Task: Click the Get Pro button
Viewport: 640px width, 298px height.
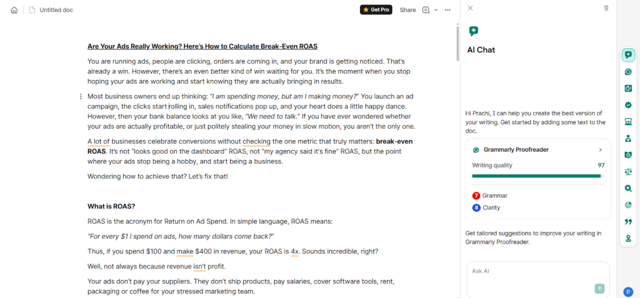Action: point(376,10)
